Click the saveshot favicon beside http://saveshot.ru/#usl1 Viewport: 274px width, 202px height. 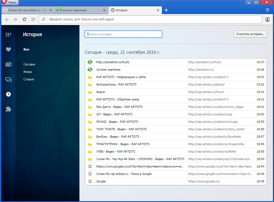point(90,62)
